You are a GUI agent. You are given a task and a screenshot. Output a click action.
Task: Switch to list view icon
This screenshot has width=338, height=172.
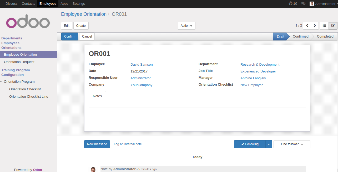coord(324,26)
